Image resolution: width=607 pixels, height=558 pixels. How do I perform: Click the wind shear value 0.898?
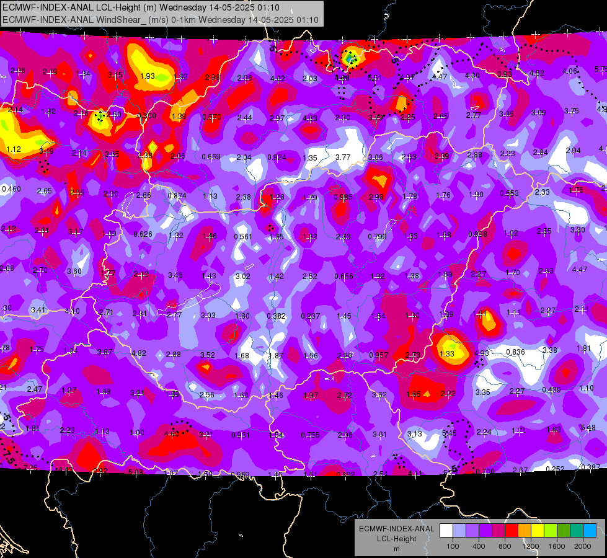[477, 234]
